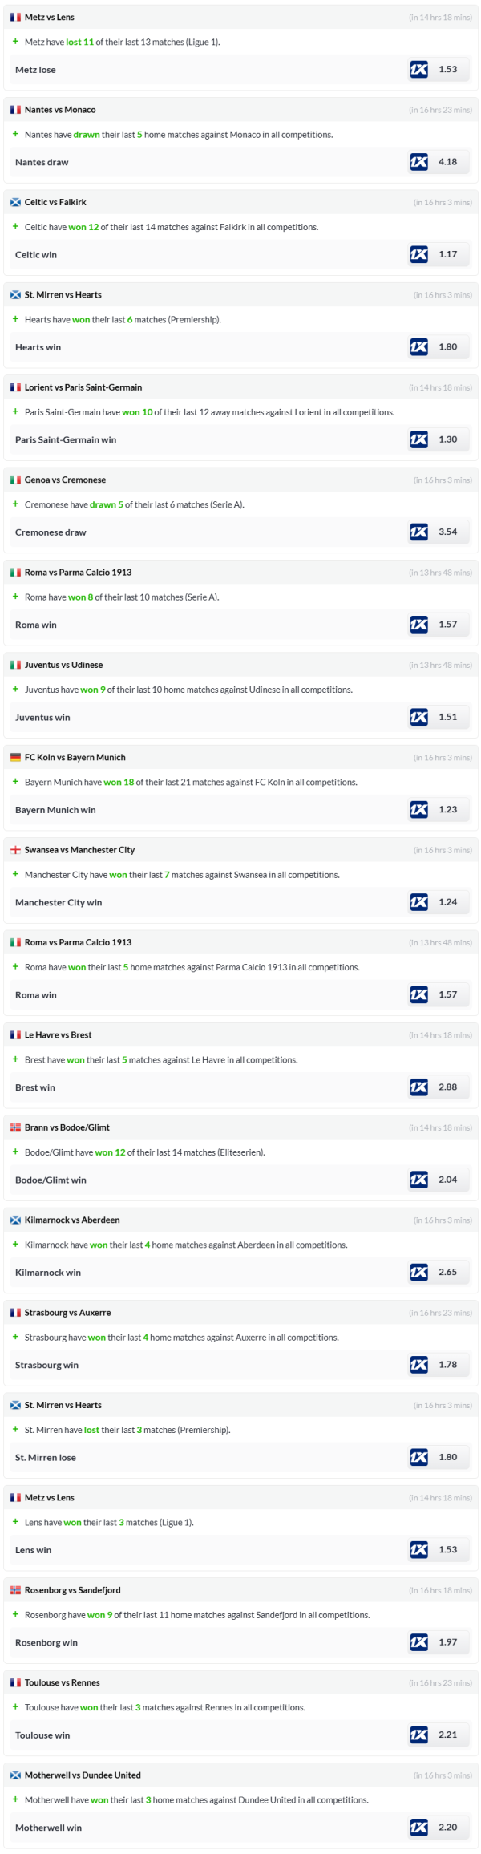Open the Lorient vs Paris Saint-Germain match
Image resolution: width=481 pixels, height=1854 pixels.
83,387
